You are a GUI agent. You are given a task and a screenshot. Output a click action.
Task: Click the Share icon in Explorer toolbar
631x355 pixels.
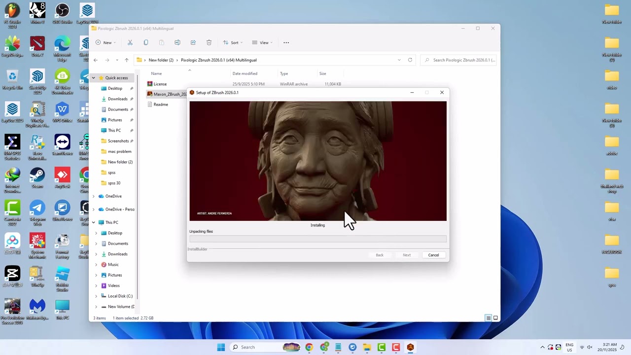click(193, 42)
